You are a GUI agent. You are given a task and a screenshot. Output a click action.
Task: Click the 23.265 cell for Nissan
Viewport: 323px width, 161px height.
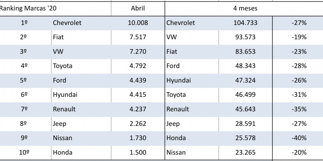pyautogui.click(x=245, y=153)
